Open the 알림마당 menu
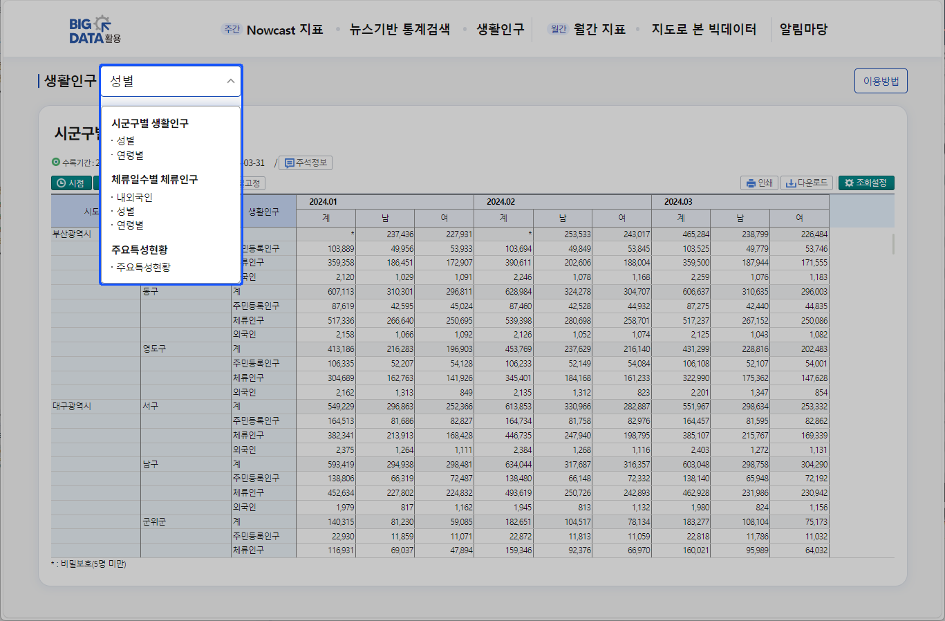This screenshot has height=621, width=945. 803,30
